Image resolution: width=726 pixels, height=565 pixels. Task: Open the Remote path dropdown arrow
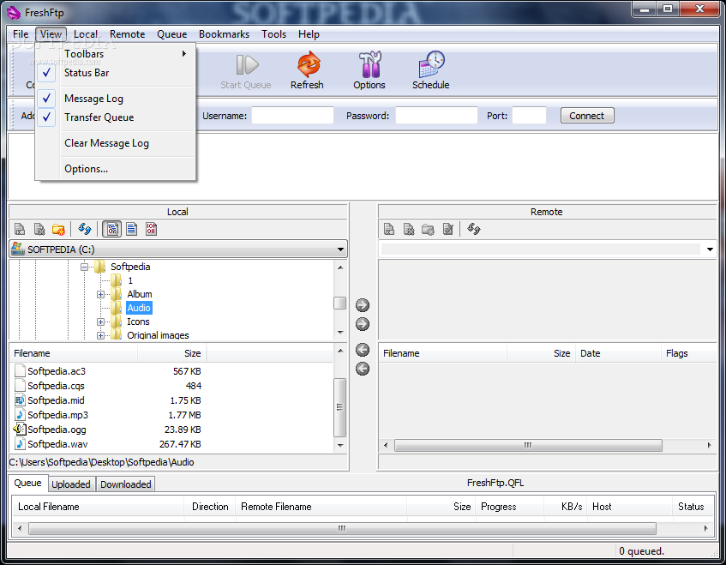tap(710, 249)
